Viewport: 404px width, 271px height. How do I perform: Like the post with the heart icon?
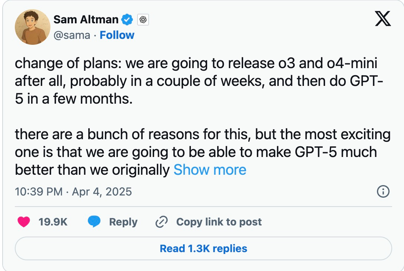click(x=24, y=222)
